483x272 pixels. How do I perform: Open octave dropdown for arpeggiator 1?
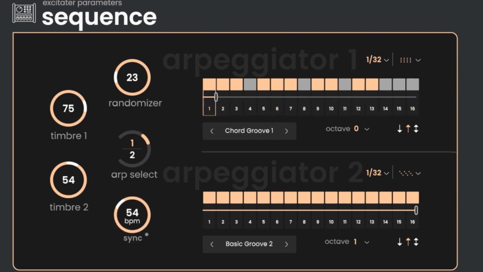pyautogui.click(x=367, y=129)
